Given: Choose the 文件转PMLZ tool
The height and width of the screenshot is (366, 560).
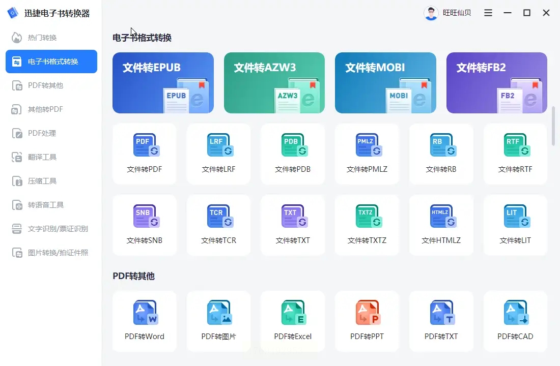Looking at the screenshot, I should coord(367,154).
